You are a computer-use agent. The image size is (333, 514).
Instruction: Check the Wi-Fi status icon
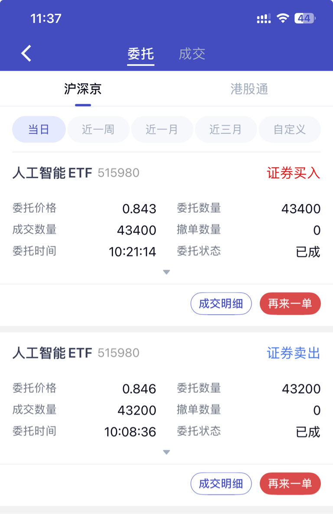(282, 18)
